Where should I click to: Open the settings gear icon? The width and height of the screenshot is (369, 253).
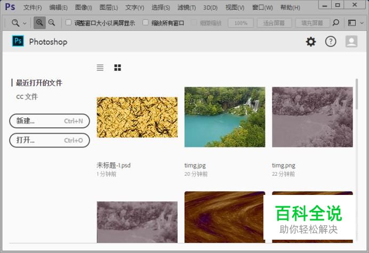tap(311, 42)
